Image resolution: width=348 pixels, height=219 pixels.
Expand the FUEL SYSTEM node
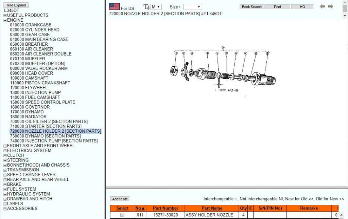(5, 190)
